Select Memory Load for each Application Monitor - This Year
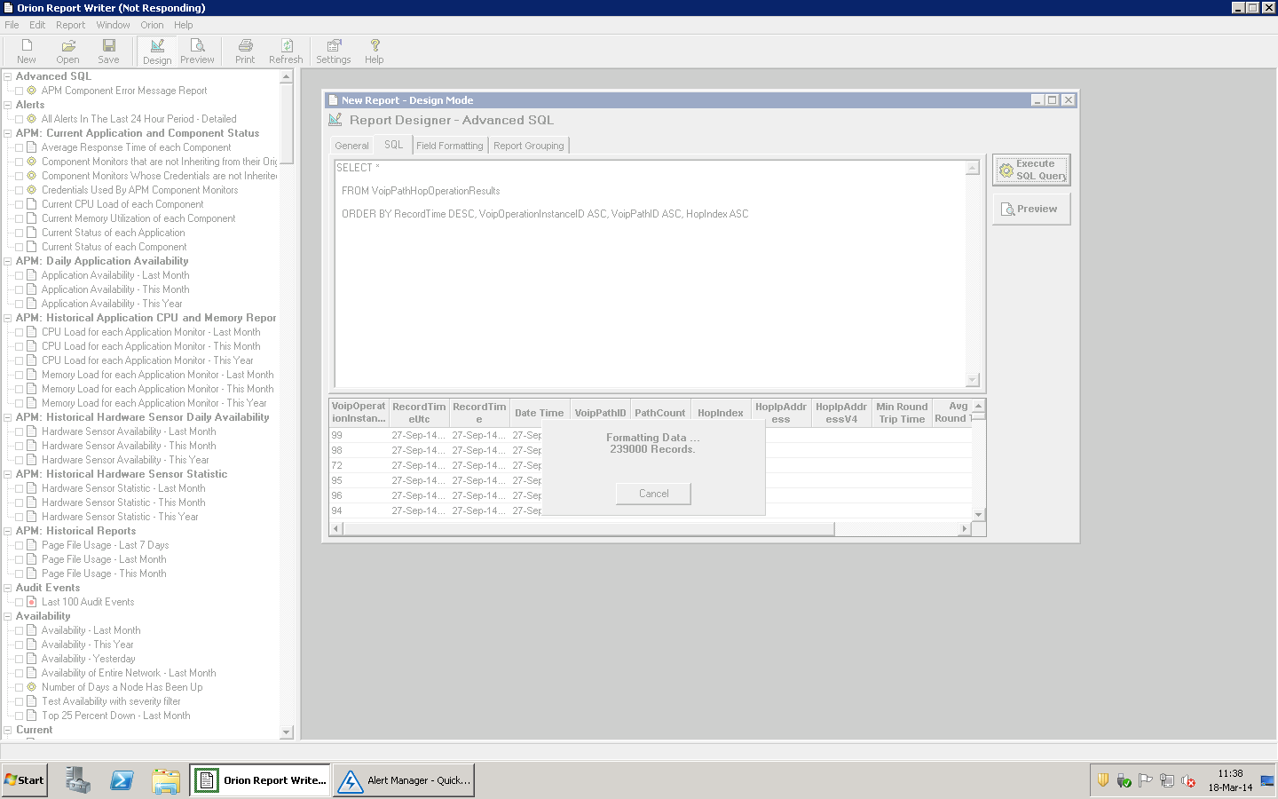 coord(154,403)
